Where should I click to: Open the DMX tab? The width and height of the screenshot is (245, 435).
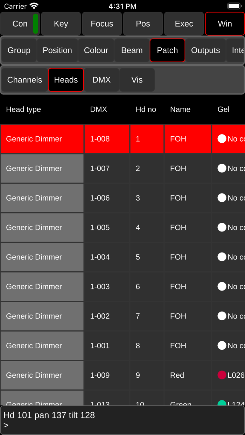pos(101,80)
